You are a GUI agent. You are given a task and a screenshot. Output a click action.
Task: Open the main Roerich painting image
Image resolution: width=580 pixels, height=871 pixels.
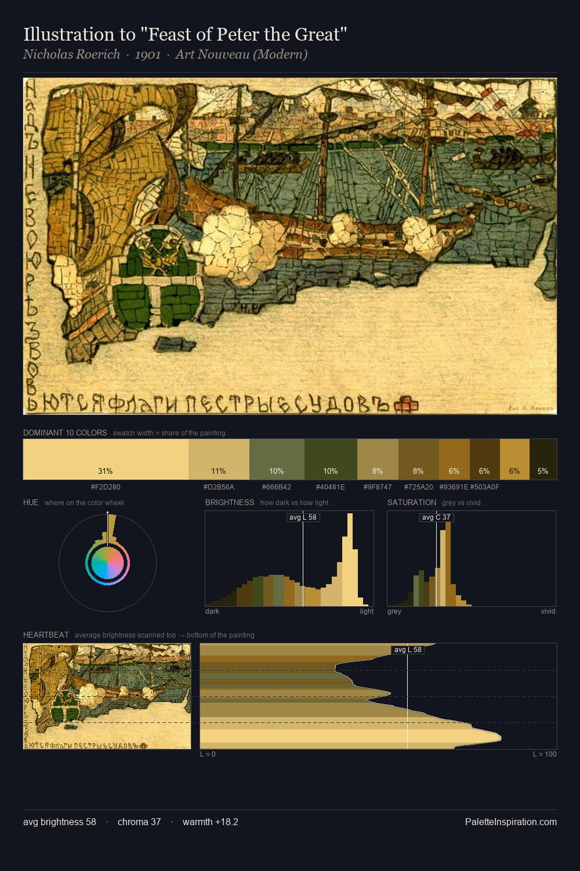(x=290, y=246)
